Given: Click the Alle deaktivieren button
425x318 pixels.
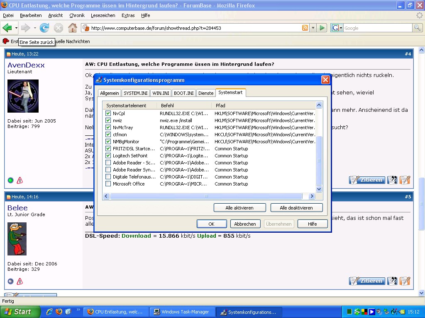Looking at the screenshot, I should pyautogui.click(x=296, y=208).
